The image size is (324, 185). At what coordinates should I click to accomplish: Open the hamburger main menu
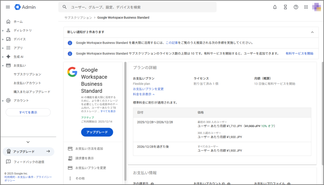click(x=8, y=7)
